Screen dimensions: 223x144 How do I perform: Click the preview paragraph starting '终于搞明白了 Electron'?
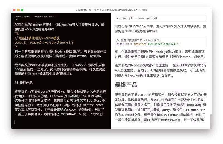click(x=161, y=107)
